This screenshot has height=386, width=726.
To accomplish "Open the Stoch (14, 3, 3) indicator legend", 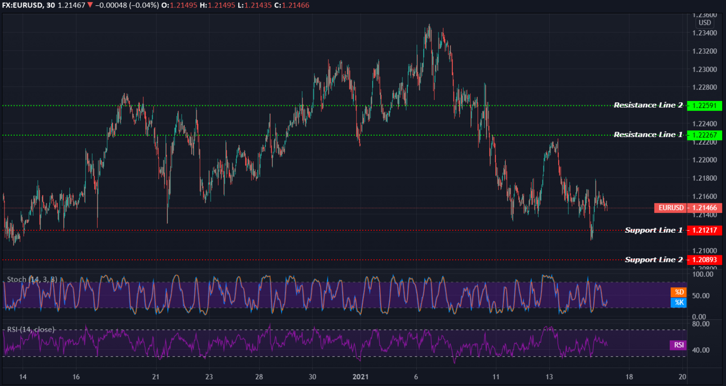I will (x=32, y=279).
